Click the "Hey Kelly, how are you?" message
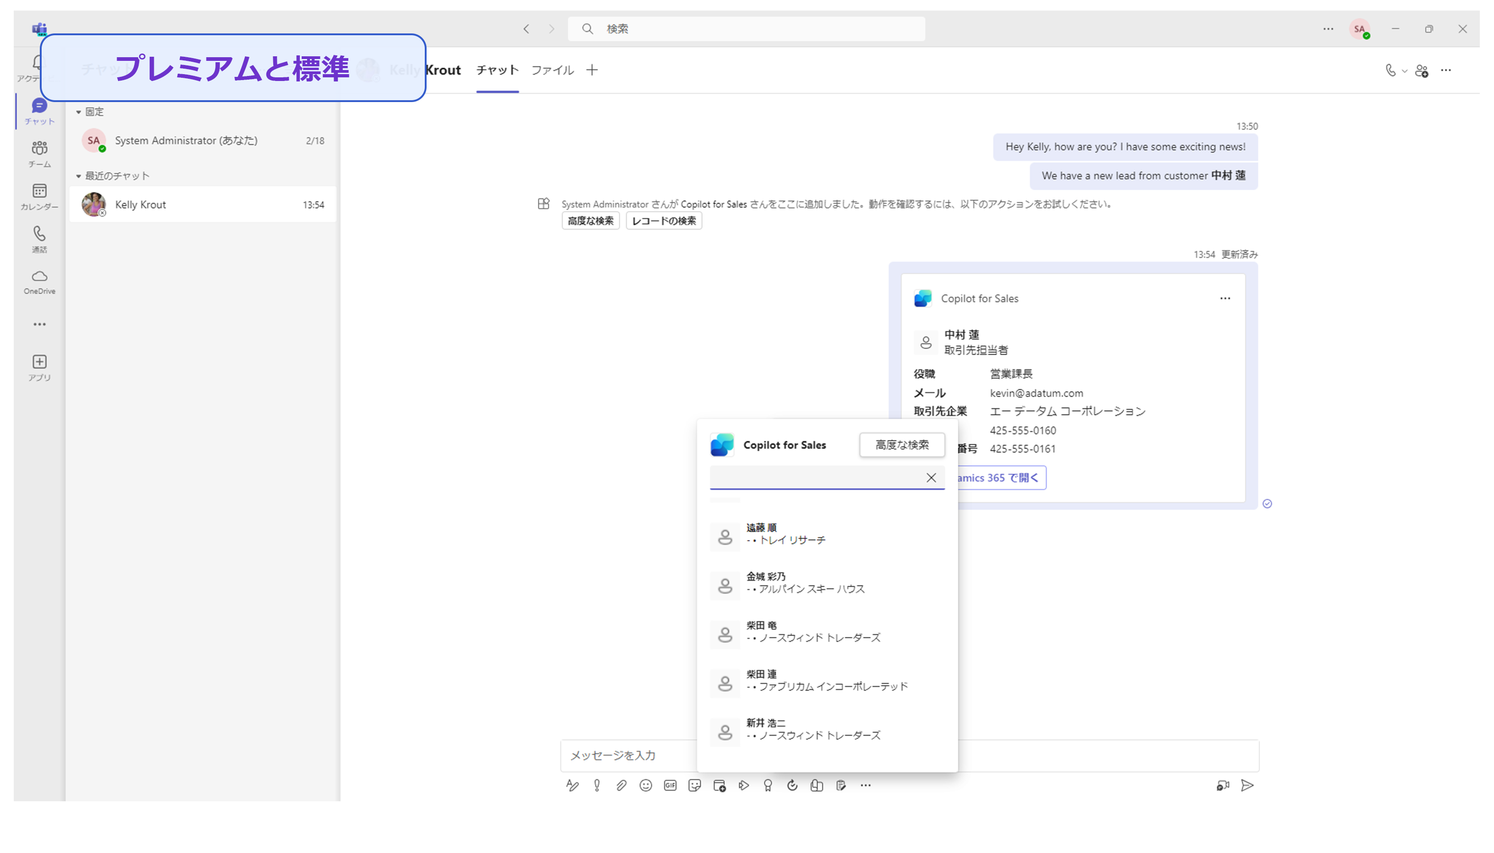The image size is (1494, 853). pyautogui.click(x=1125, y=147)
